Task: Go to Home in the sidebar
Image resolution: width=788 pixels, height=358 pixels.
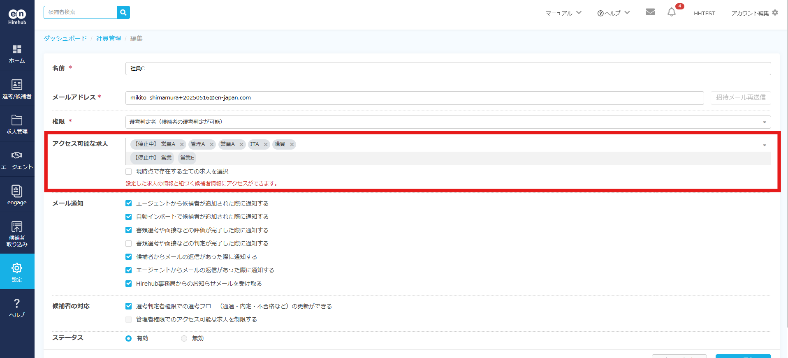Action: coord(17,54)
